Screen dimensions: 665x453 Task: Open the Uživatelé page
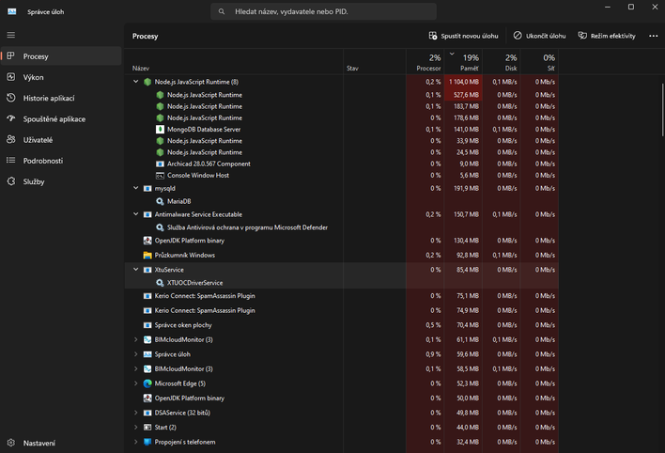coord(61,139)
